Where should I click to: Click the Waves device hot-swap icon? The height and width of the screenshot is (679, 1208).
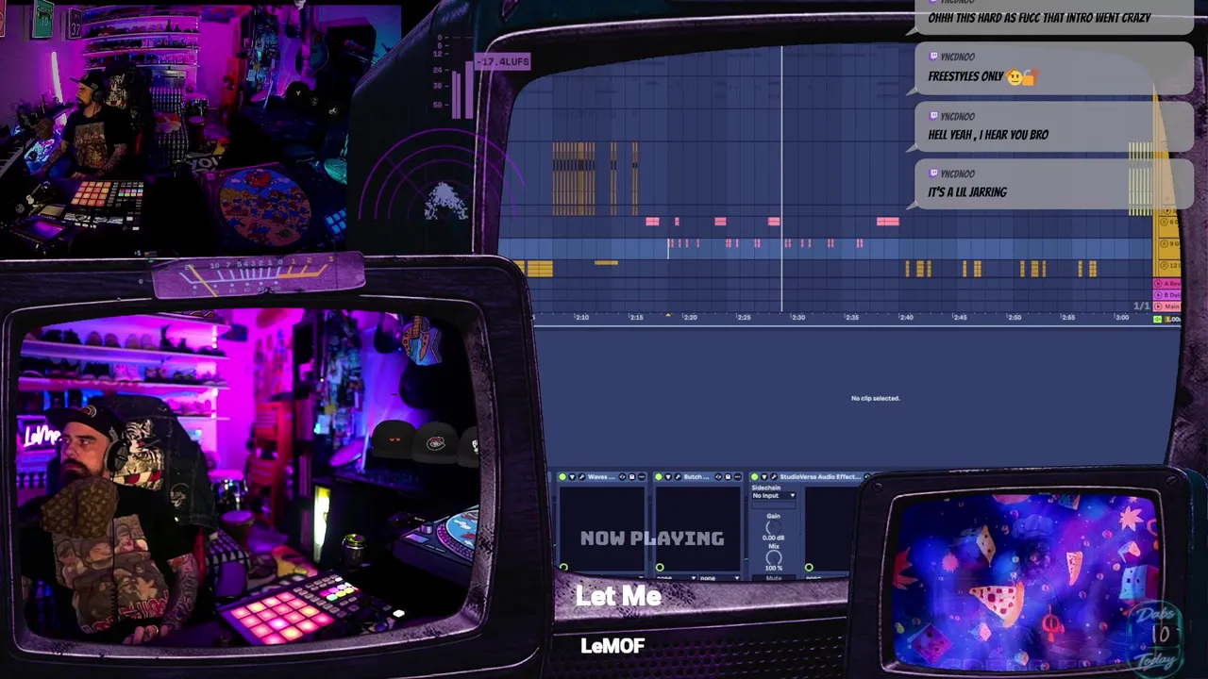pos(622,477)
